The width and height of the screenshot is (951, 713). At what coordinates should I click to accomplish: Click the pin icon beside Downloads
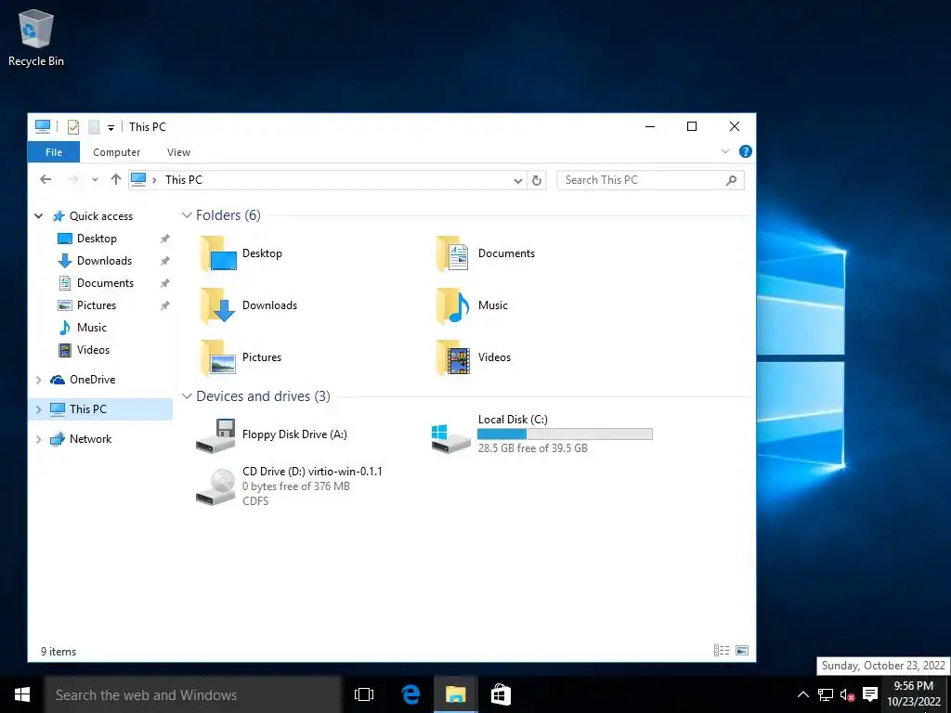[x=164, y=261]
